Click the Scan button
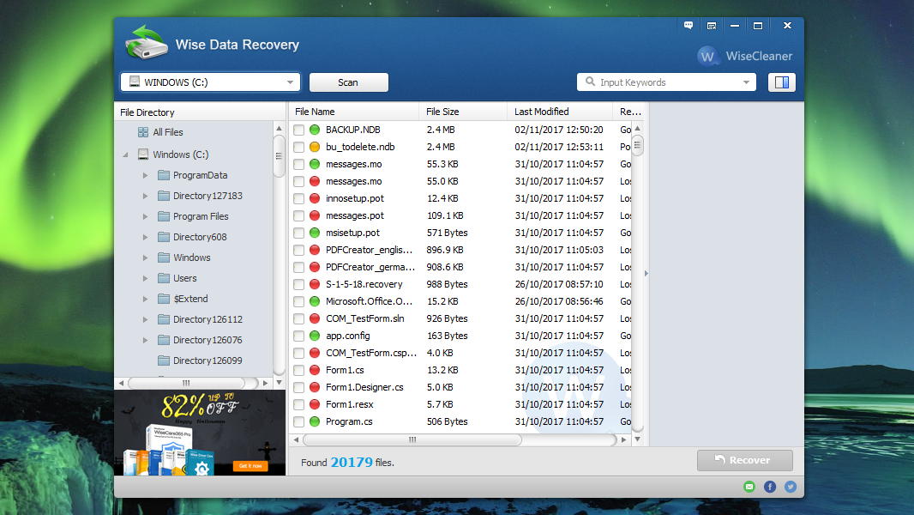The image size is (914, 515). pos(349,82)
